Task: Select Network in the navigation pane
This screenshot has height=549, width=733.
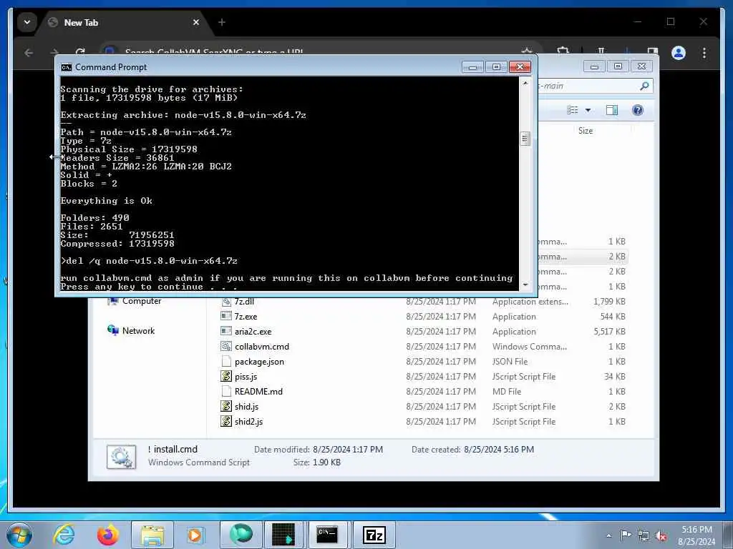Action: (138, 330)
